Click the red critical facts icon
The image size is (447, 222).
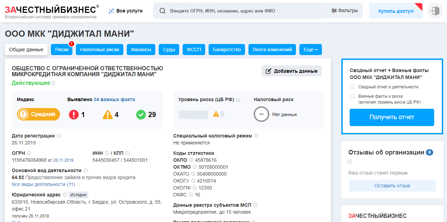(x=74, y=114)
